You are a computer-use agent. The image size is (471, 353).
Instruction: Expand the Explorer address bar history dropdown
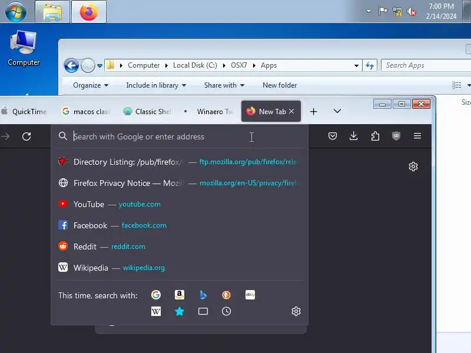[x=356, y=65]
